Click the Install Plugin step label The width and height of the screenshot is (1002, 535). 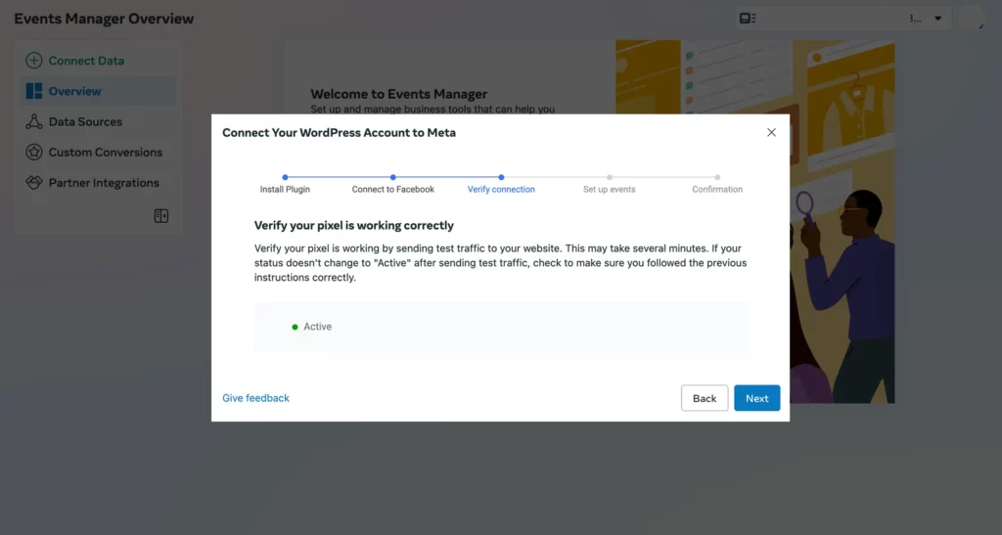tap(285, 189)
